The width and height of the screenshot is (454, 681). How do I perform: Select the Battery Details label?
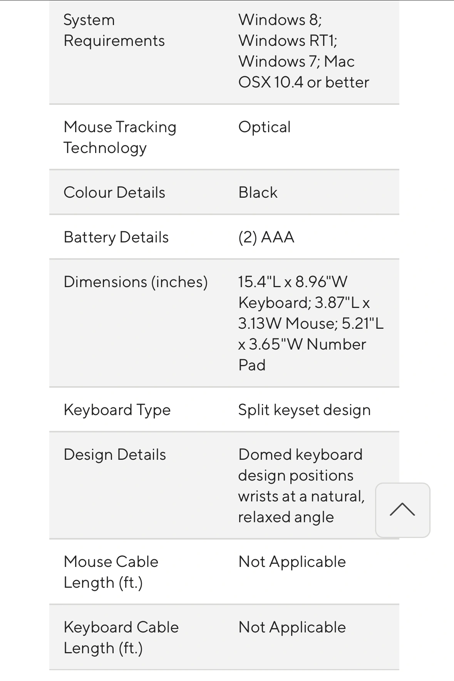pos(116,237)
